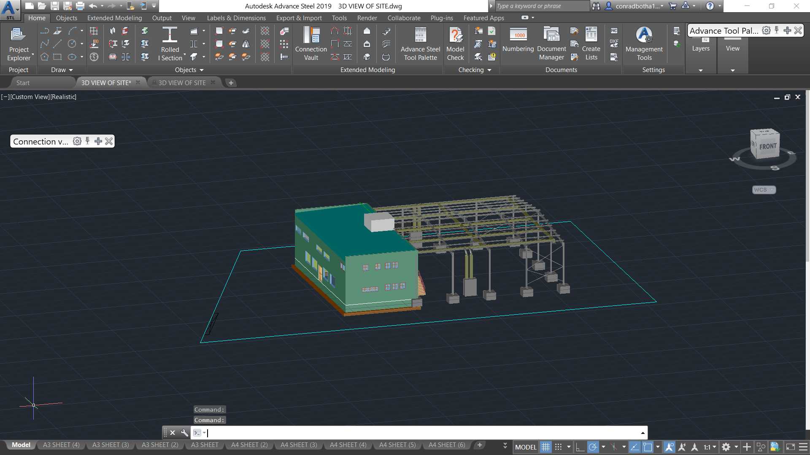Select the Line draw tool

tap(57, 44)
